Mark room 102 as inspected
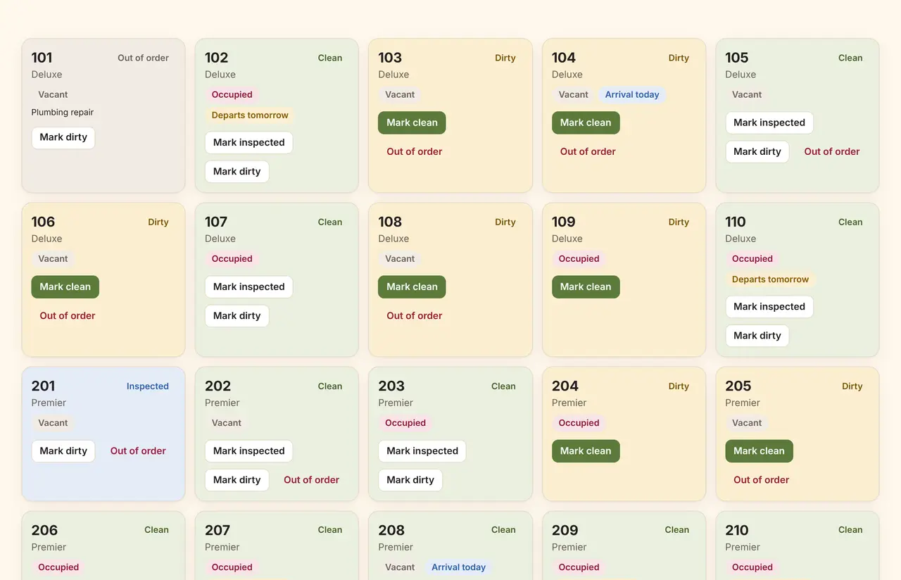Image resolution: width=901 pixels, height=580 pixels. 248,142
